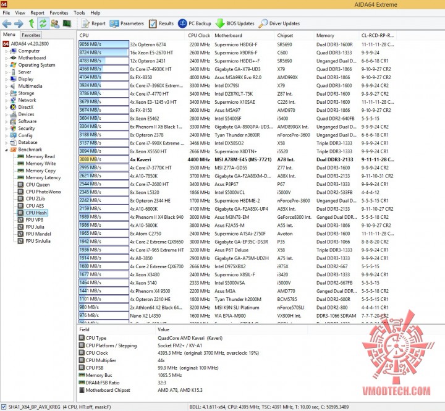Open the File menu

click(x=6, y=13)
